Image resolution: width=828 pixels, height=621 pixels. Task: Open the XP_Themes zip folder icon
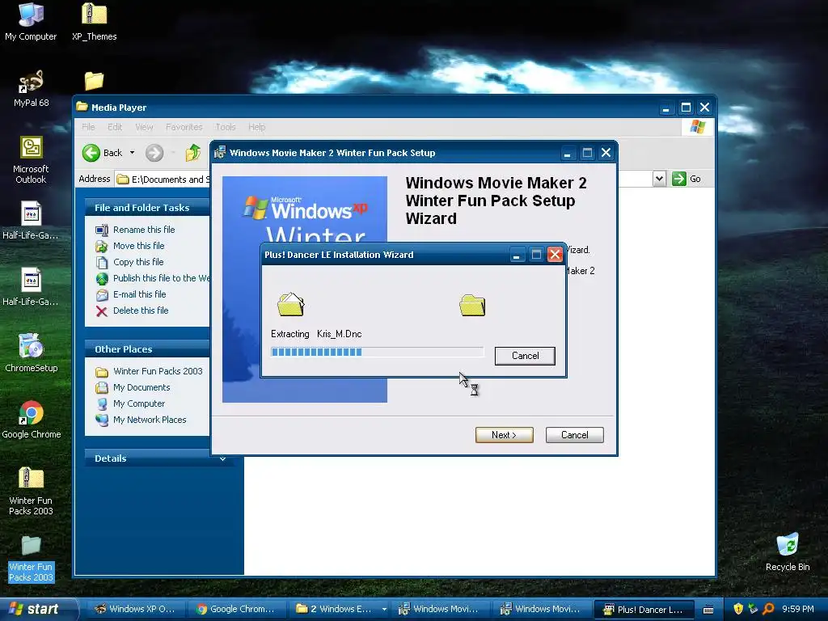click(x=94, y=21)
